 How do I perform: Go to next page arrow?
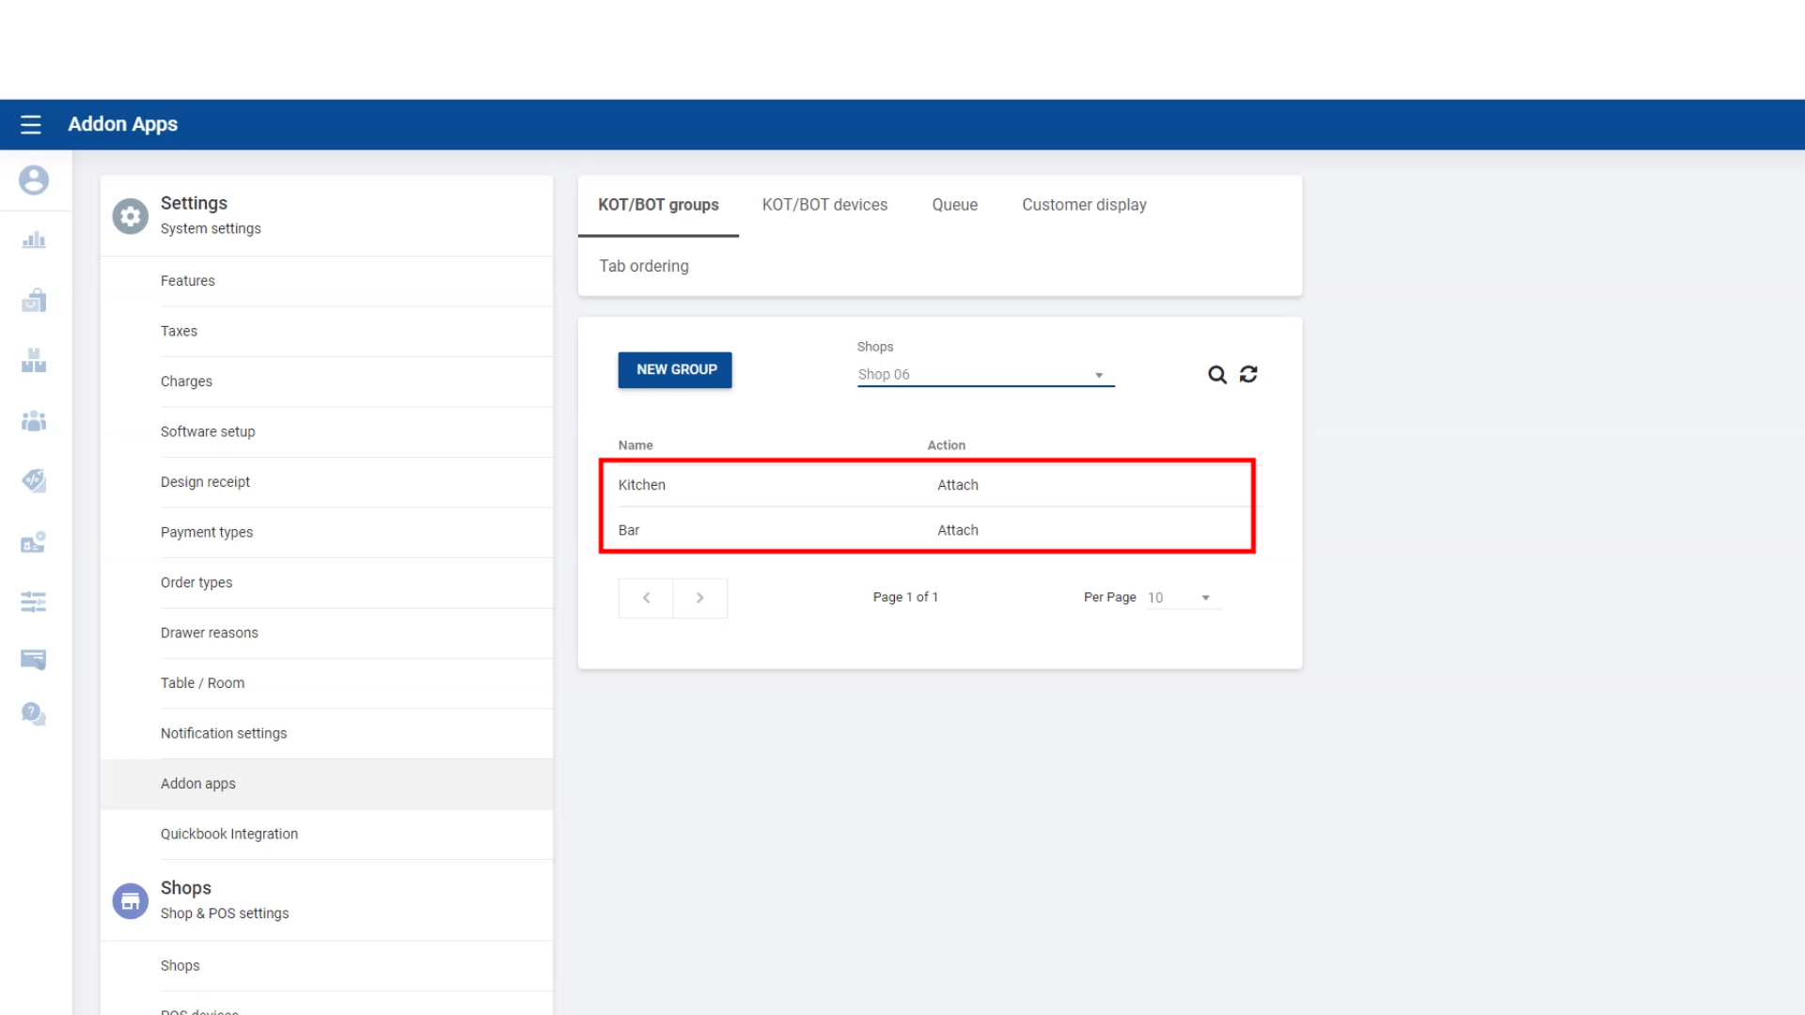[x=699, y=598]
